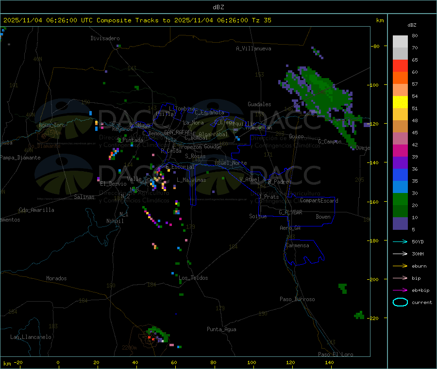Click the '-160' tick on the right axis

click(374, 202)
